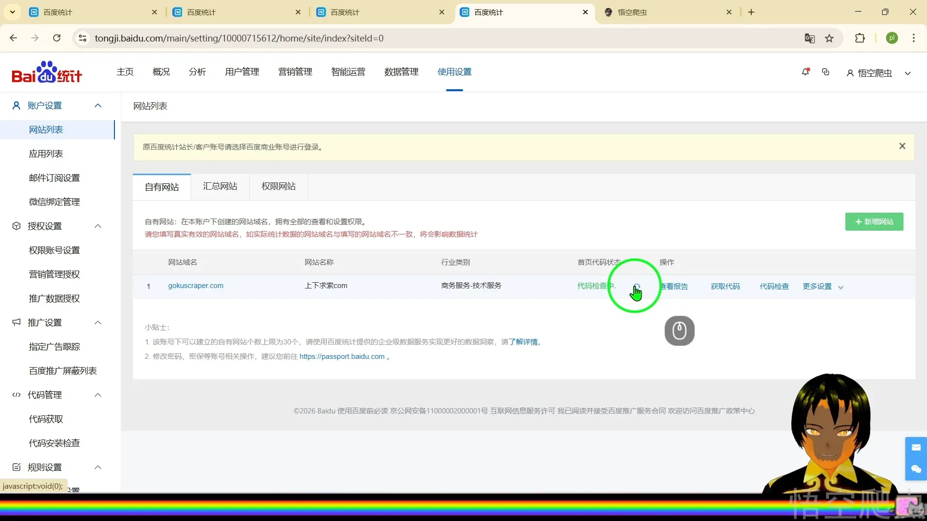Collapse the 授权设置 sidebar section
The image size is (927, 521).
(x=98, y=226)
